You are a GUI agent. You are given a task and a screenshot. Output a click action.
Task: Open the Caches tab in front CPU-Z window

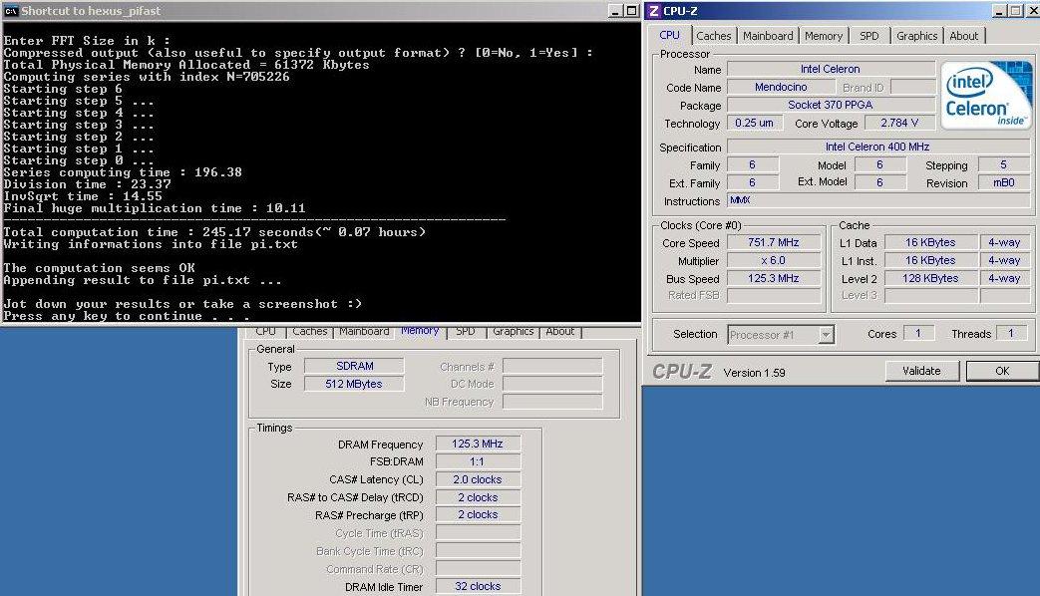coord(713,36)
